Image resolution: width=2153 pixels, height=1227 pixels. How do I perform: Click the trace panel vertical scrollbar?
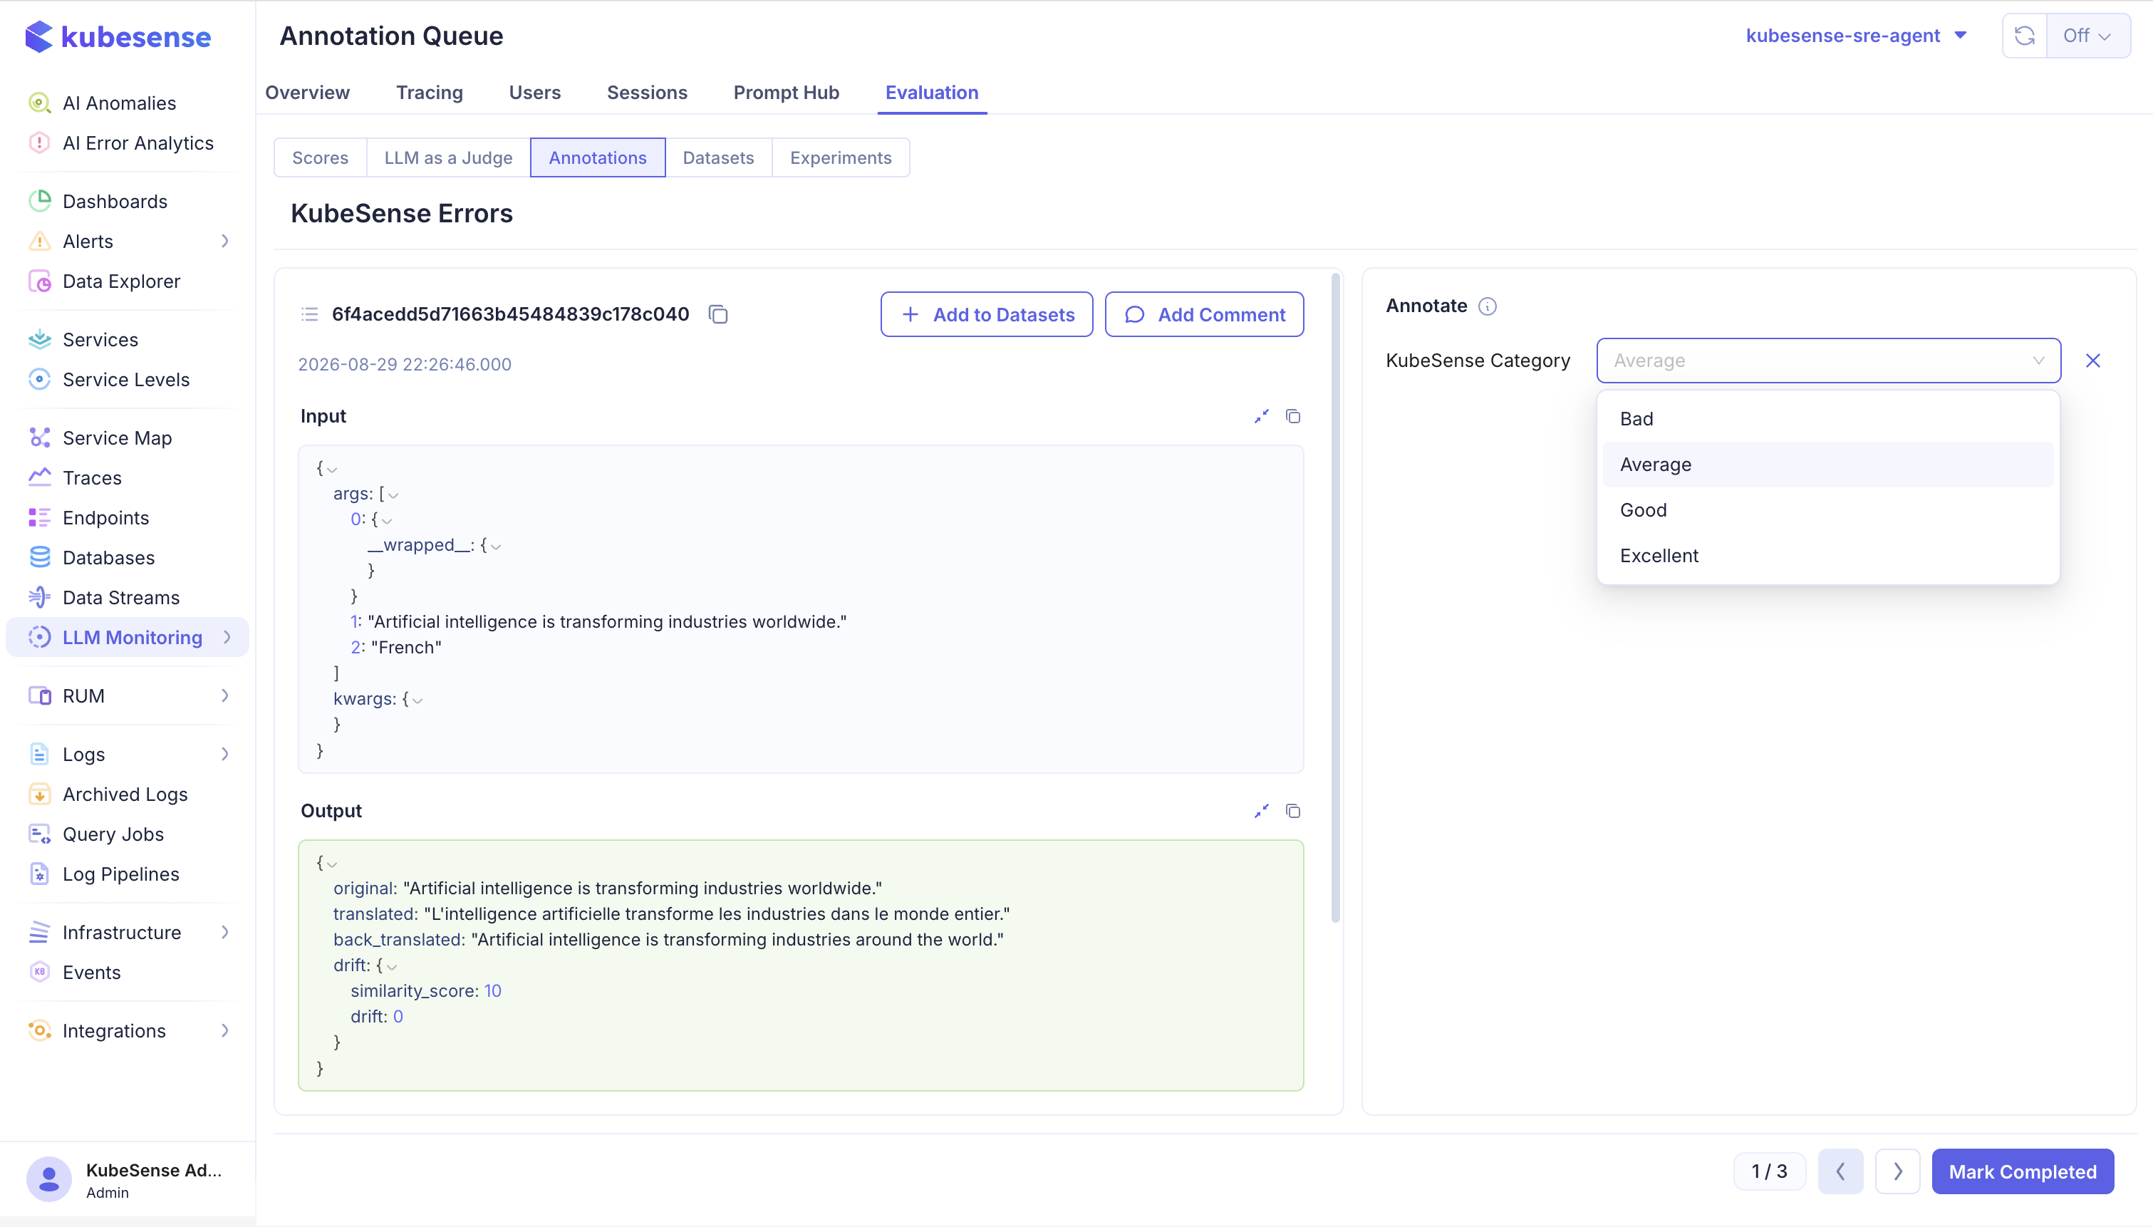click(1335, 599)
